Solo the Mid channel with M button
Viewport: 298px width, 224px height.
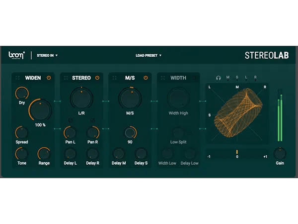pos(228,77)
